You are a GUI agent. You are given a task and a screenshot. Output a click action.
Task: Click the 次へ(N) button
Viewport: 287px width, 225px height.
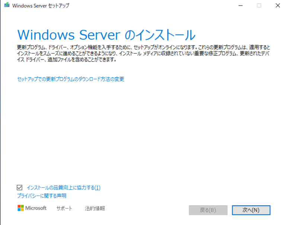pyautogui.click(x=251, y=210)
